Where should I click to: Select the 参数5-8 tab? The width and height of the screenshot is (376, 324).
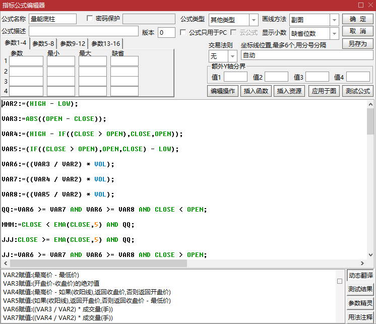coord(43,44)
